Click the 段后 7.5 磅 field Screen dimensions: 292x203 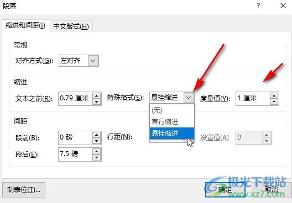[x=76, y=154]
